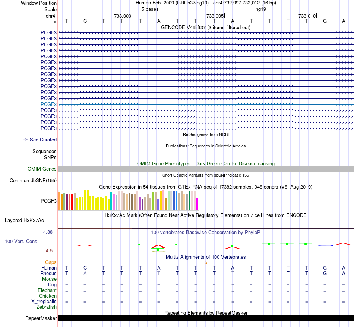
Task: Click the light-blue highlighted PCGF3 transcript label
Action: click(x=48, y=104)
